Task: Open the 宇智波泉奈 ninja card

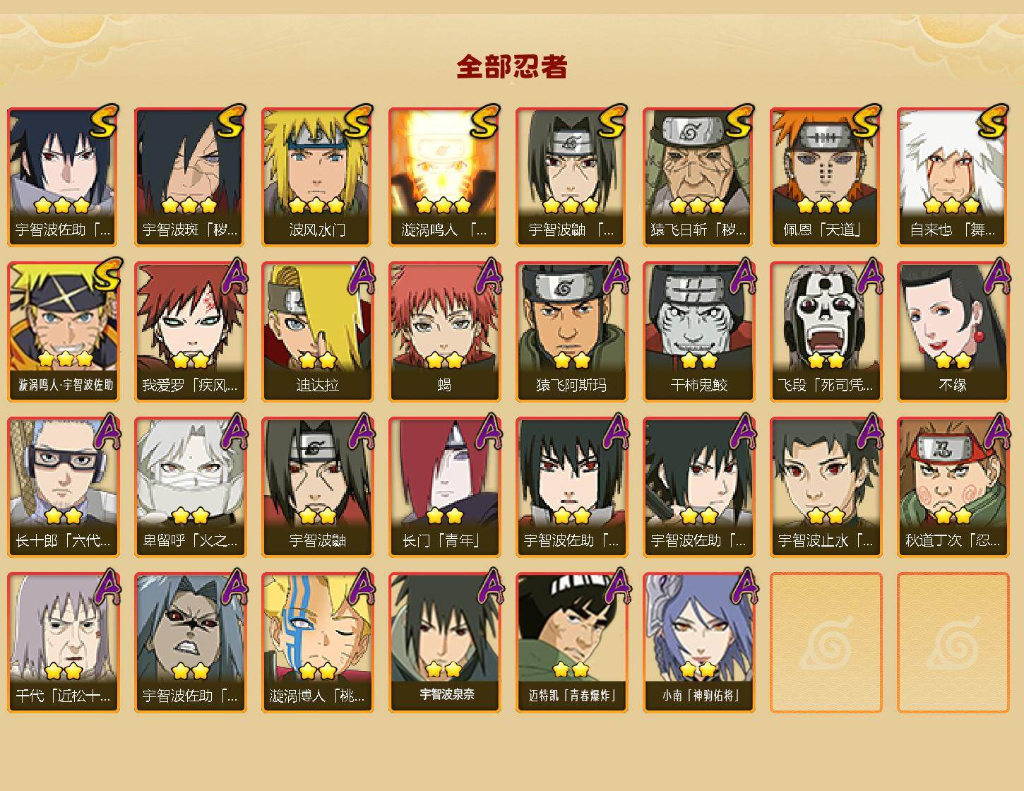Action: pos(444,643)
